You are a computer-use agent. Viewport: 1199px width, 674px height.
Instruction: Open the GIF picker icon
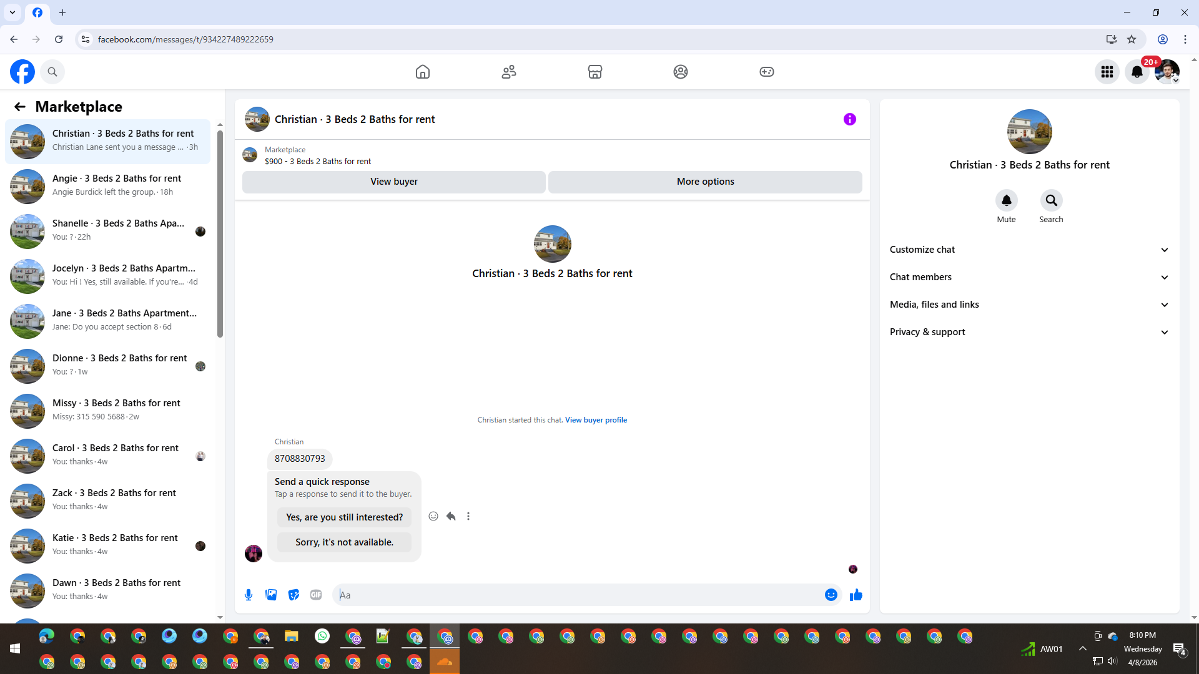pos(316,595)
